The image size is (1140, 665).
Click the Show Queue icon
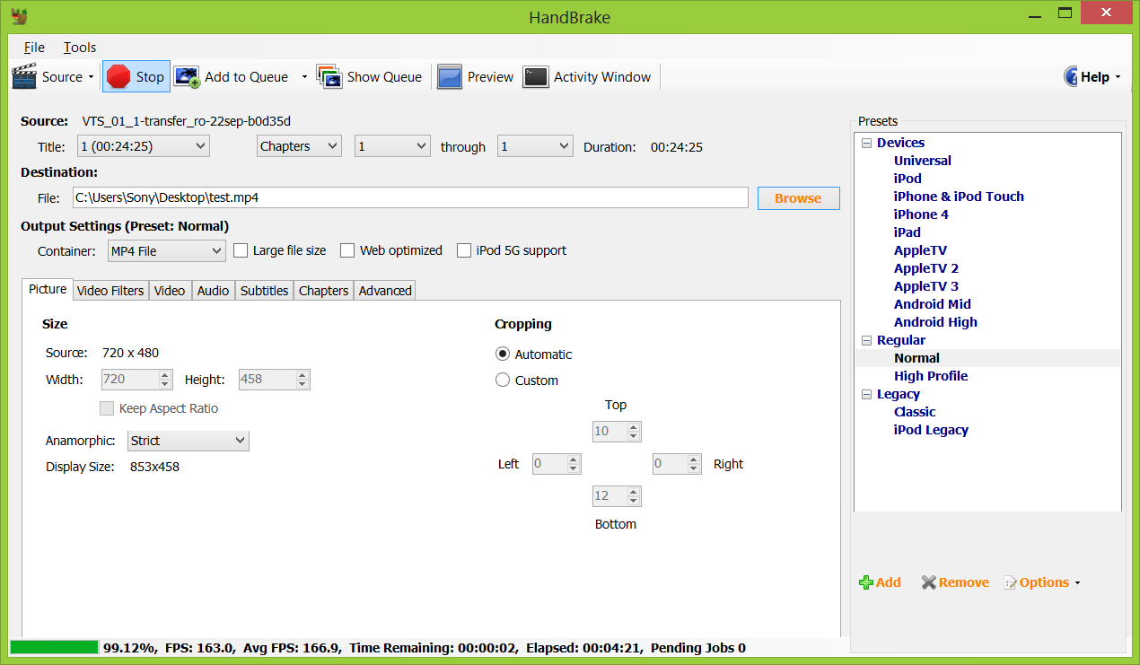click(x=329, y=77)
